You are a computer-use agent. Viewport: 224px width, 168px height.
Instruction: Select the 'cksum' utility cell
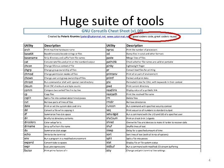click(x=34, y=86)
